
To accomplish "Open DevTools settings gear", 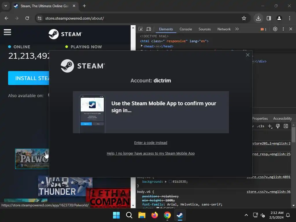I will (x=275, y=29).
